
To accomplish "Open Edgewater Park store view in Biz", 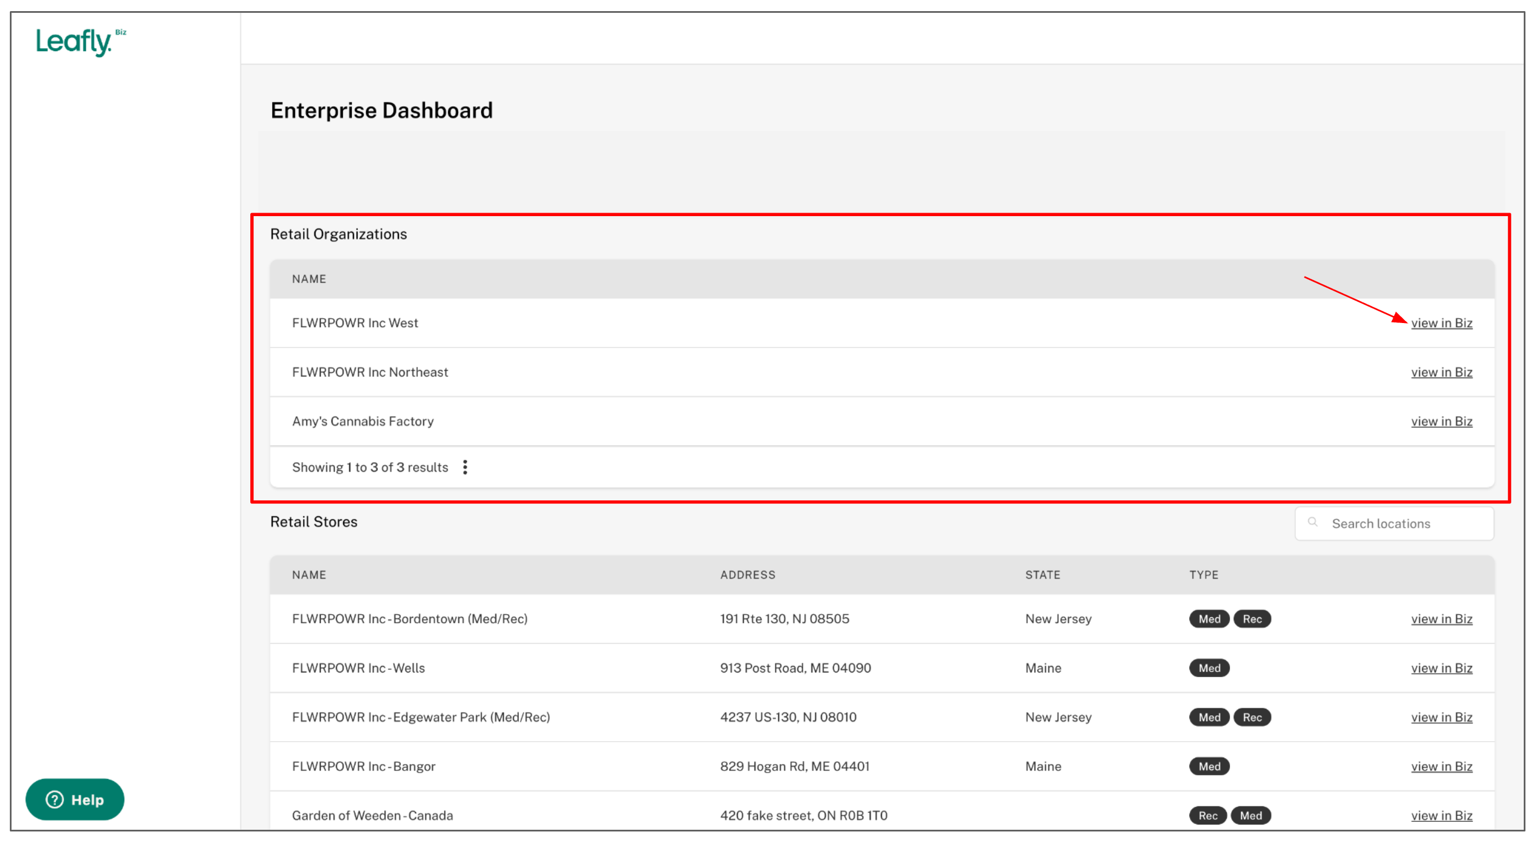I will [1441, 717].
